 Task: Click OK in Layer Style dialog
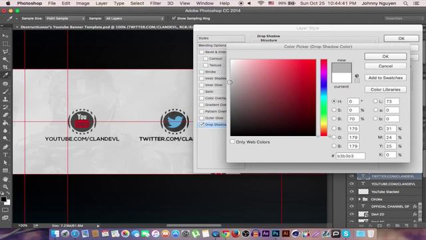click(x=401, y=39)
